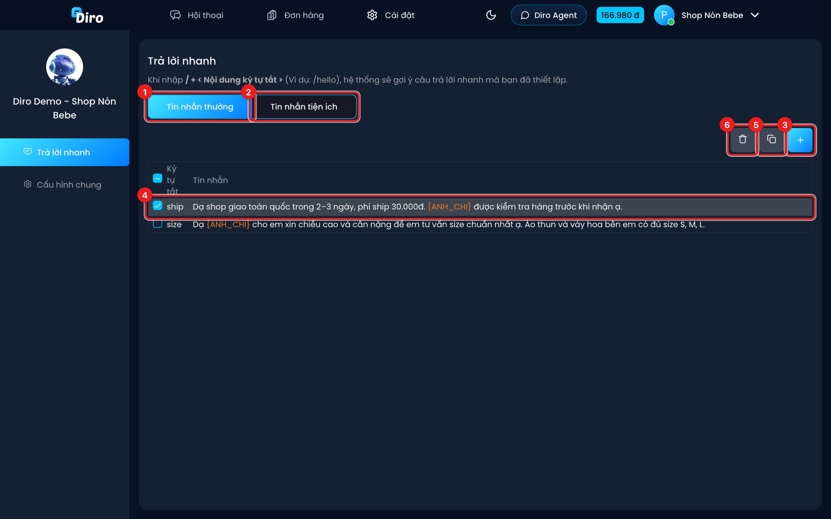Viewport: 831px width, 519px height.
Task: Duplicate selected quick reply with copy icon
Action: pyautogui.click(x=771, y=140)
